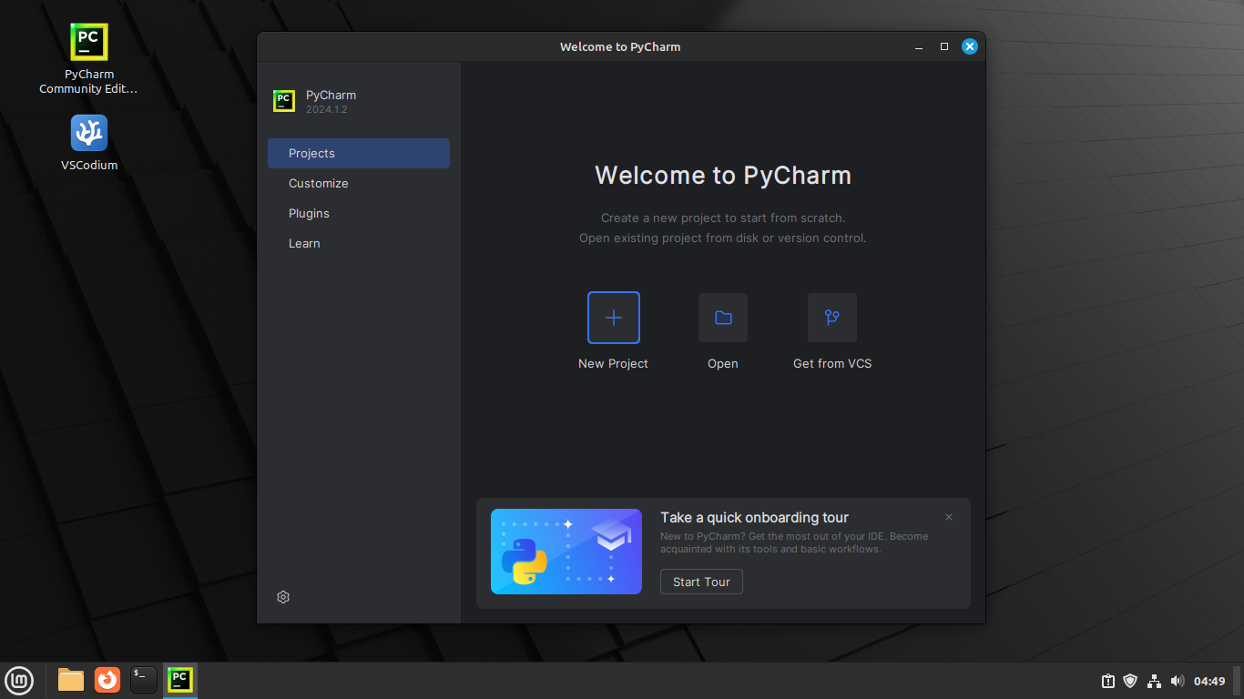Click the New Project plus icon
Image resolution: width=1244 pixels, height=699 pixels.
[x=614, y=318]
